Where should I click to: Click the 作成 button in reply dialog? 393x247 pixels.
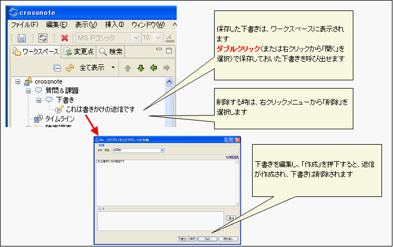(208, 239)
